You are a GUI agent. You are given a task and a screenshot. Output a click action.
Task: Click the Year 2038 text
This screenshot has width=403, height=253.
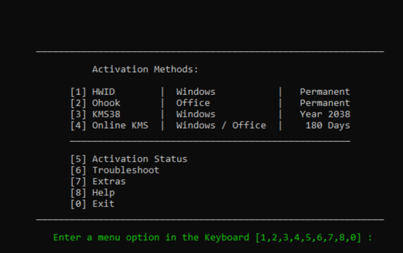[325, 114]
